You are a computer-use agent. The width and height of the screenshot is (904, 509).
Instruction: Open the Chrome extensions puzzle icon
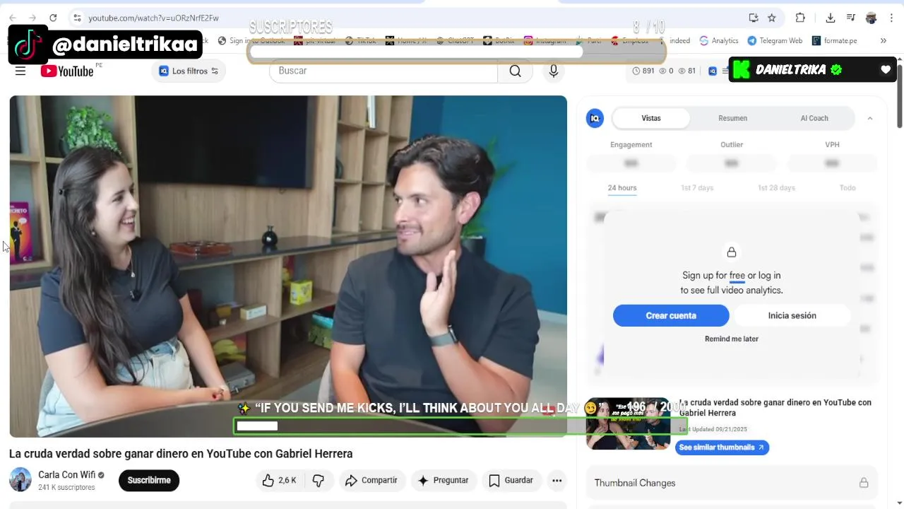(800, 18)
